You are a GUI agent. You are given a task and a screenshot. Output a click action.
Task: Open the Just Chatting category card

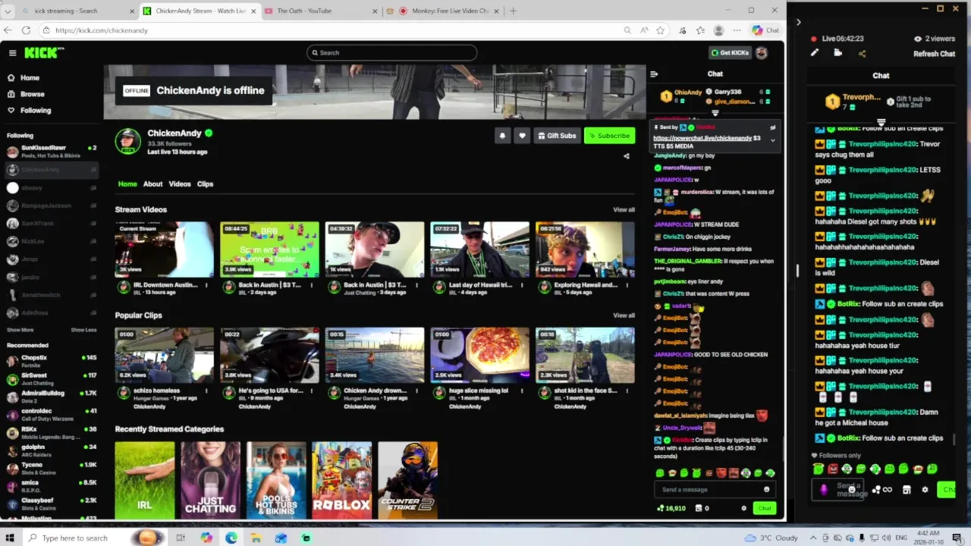210,480
